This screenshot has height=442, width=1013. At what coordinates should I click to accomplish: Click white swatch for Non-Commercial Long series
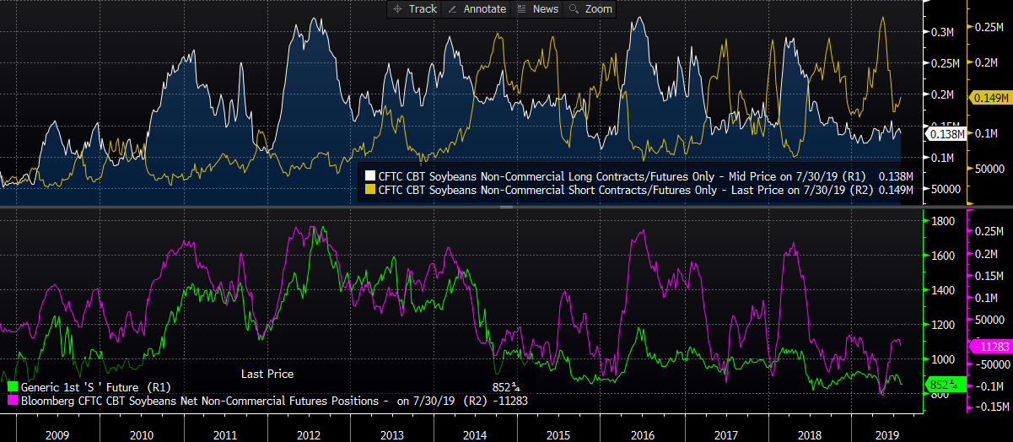(x=369, y=176)
